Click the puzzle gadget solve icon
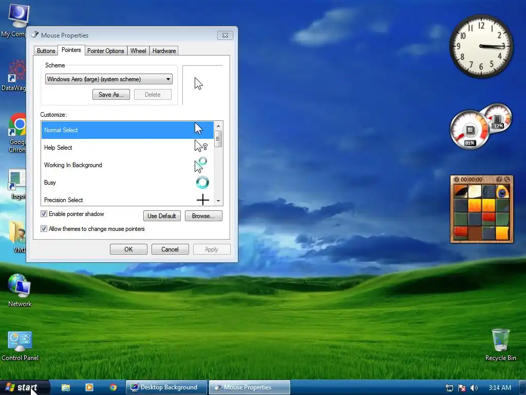The width and height of the screenshot is (526, 395). click(507, 179)
